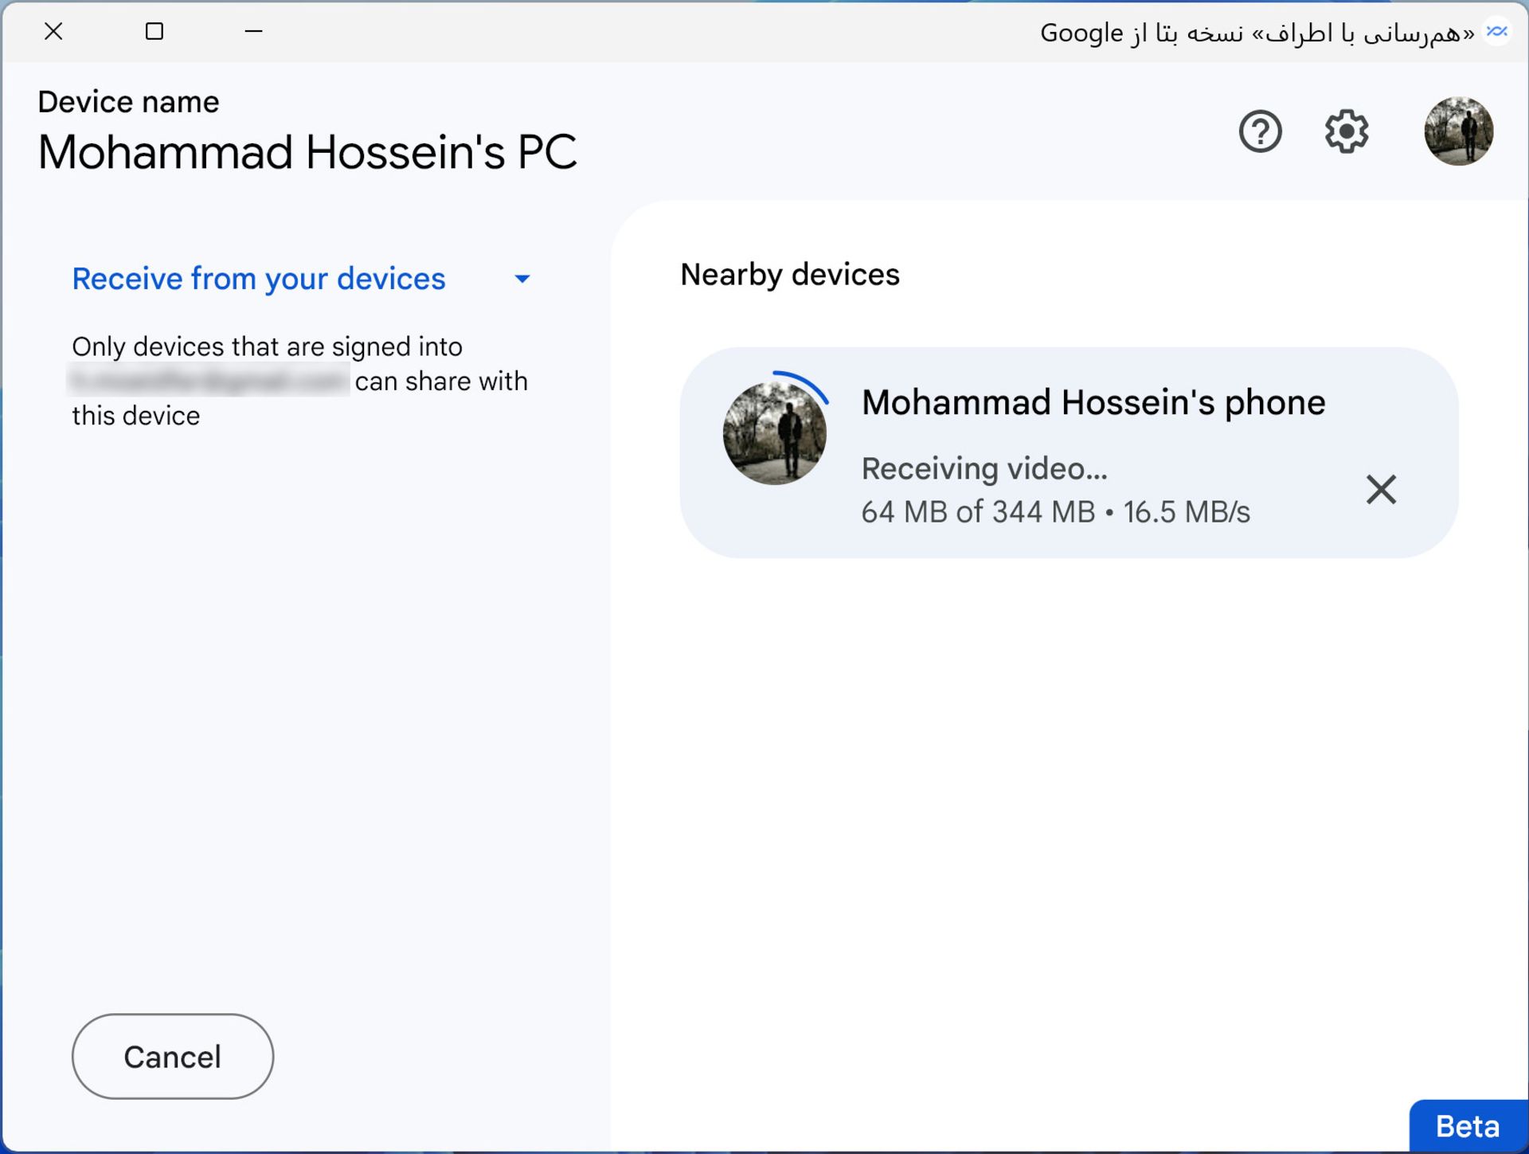1529x1154 pixels.
Task: Cancel the video transfer with the X icon
Action: coord(1381,489)
